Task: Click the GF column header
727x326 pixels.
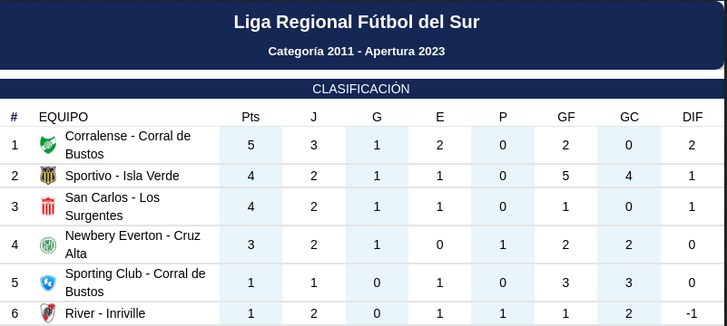Action: pyautogui.click(x=566, y=117)
